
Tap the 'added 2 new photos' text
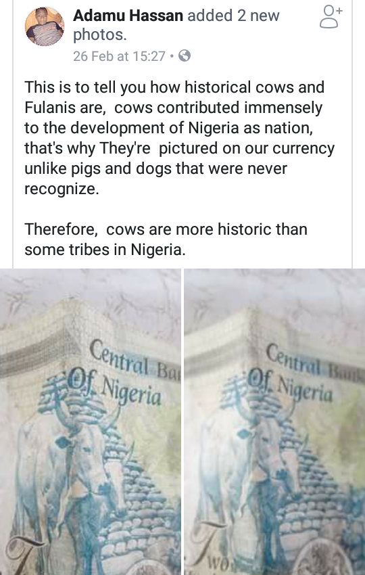click(176, 25)
